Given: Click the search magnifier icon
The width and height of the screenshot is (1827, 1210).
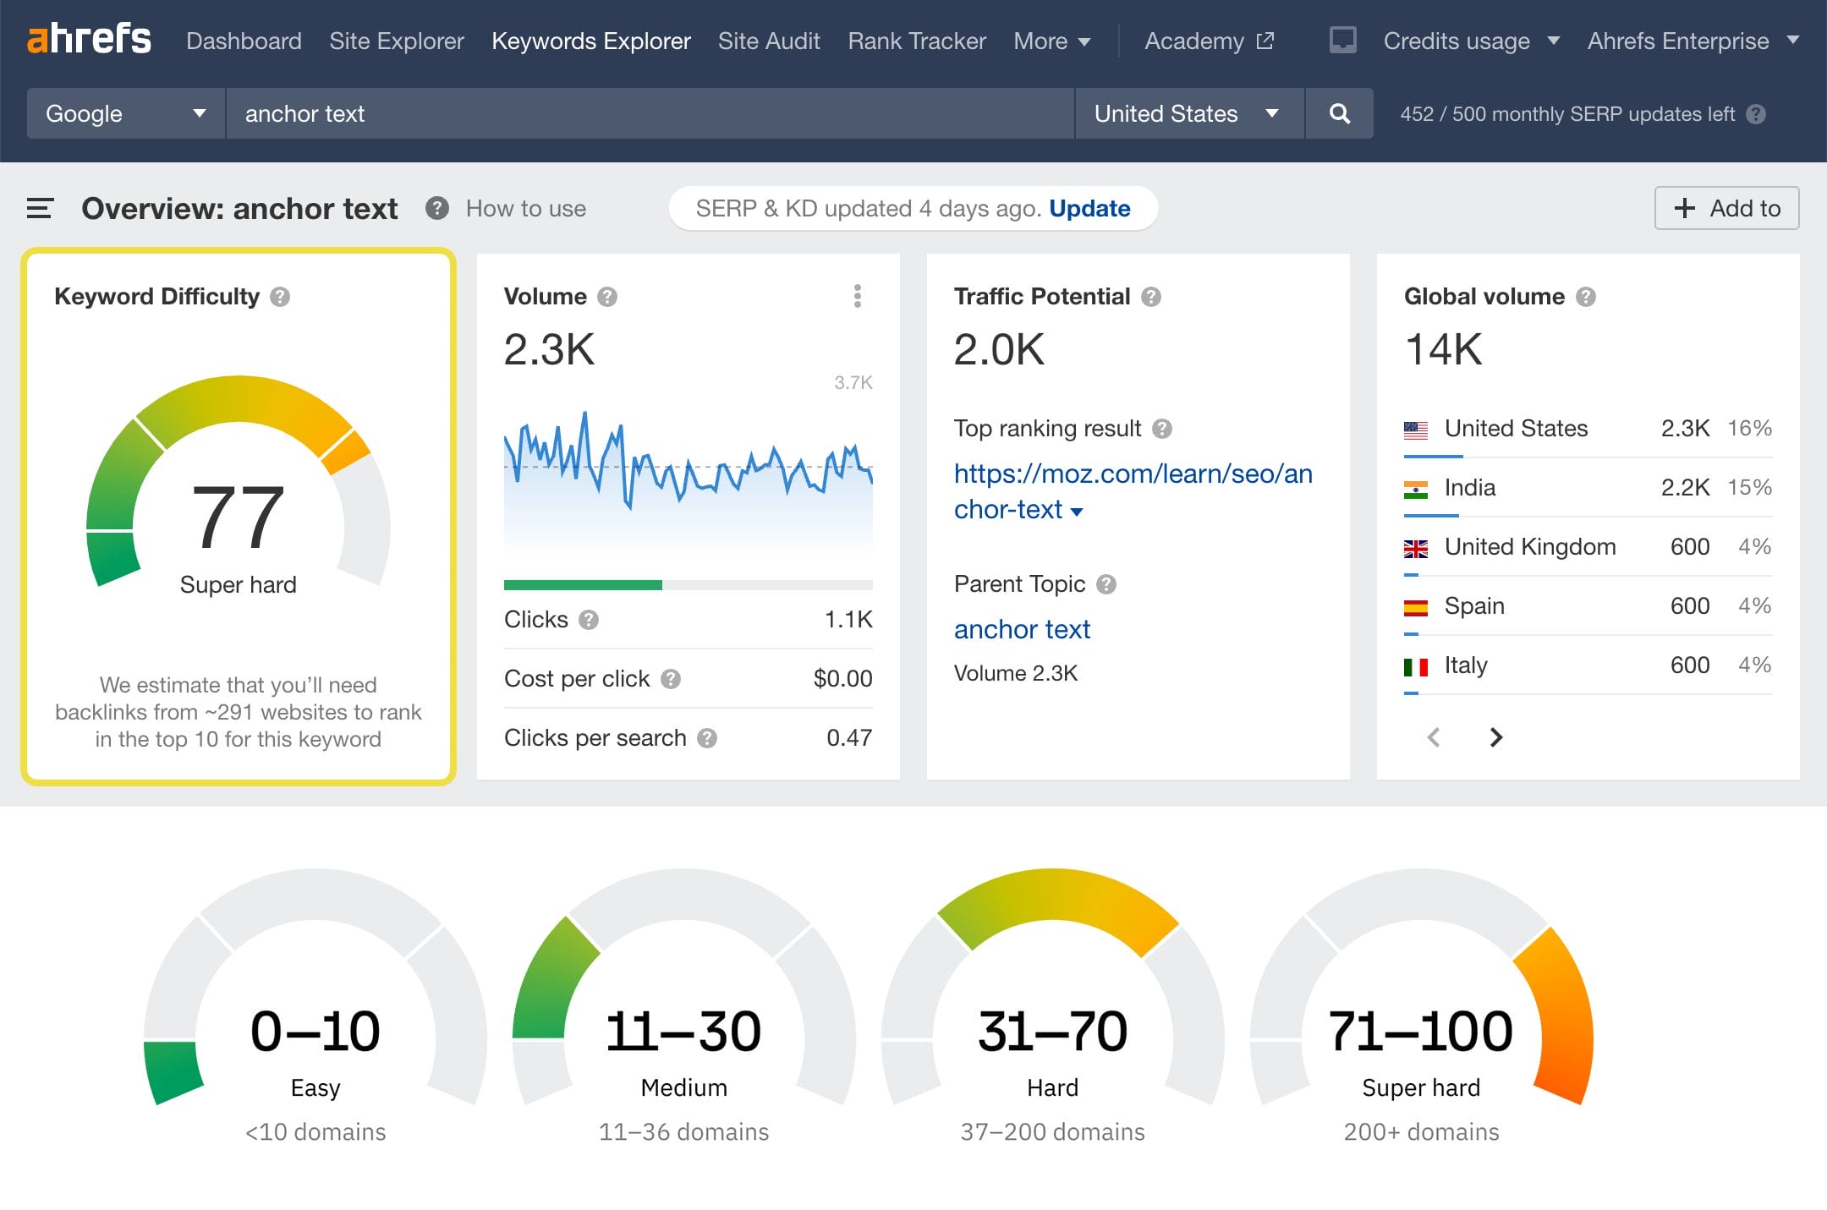Looking at the screenshot, I should pyautogui.click(x=1339, y=113).
